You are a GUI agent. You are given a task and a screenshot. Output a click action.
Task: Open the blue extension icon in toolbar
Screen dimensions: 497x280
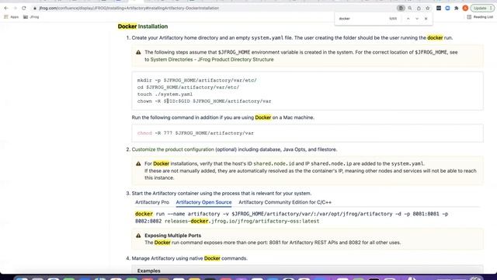447,9
